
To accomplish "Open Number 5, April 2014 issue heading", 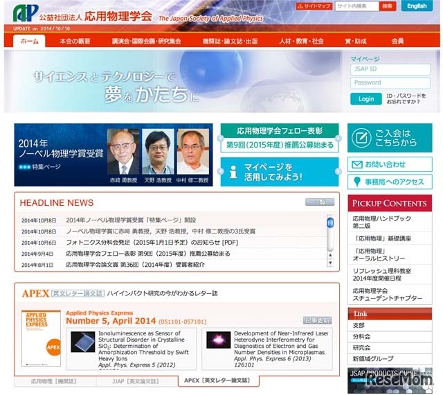I will pyautogui.click(x=111, y=321).
